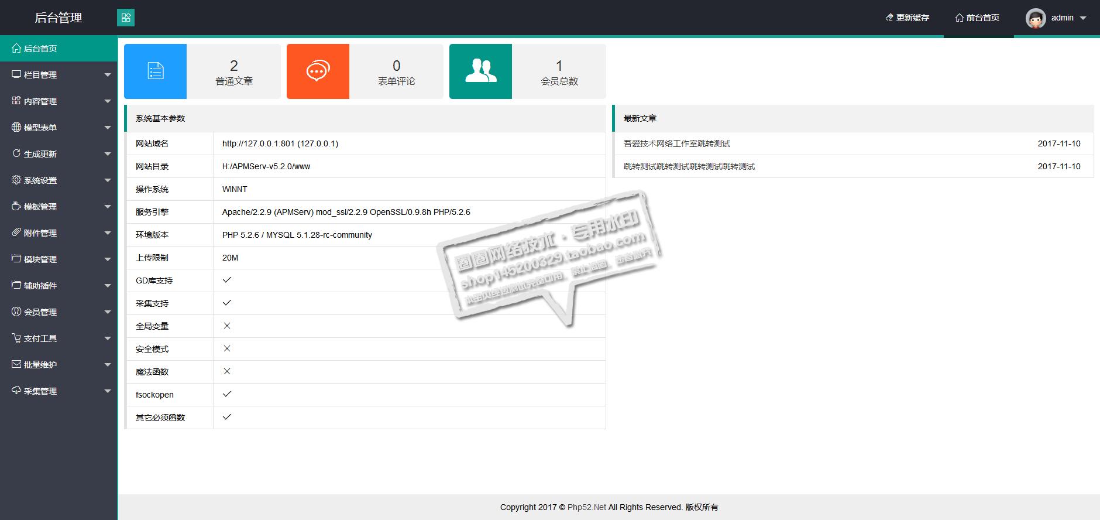
Task: Click the orange comment bubble icon
Action: click(318, 71)
